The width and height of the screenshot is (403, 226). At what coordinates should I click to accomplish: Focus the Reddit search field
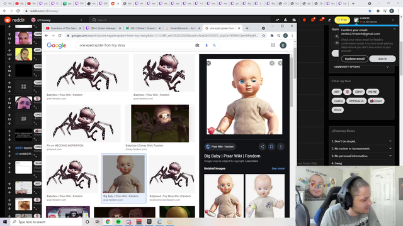(180, 20)
